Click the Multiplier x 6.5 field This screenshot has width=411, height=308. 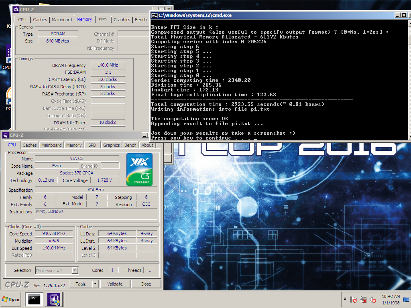54,241
